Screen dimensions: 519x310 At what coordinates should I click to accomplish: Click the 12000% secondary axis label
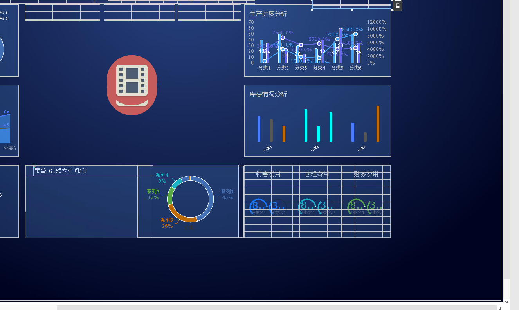(377, 22)
